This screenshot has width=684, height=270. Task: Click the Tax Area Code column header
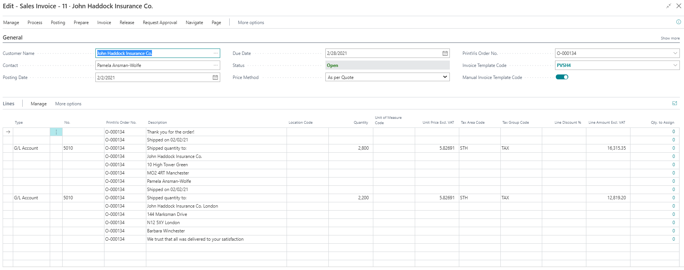(x=472, y=123)
